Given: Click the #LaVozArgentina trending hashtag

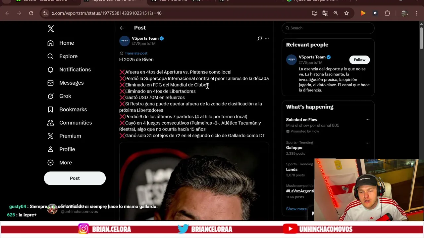Looking at the screenshot, I should click(x=300, y=191).
